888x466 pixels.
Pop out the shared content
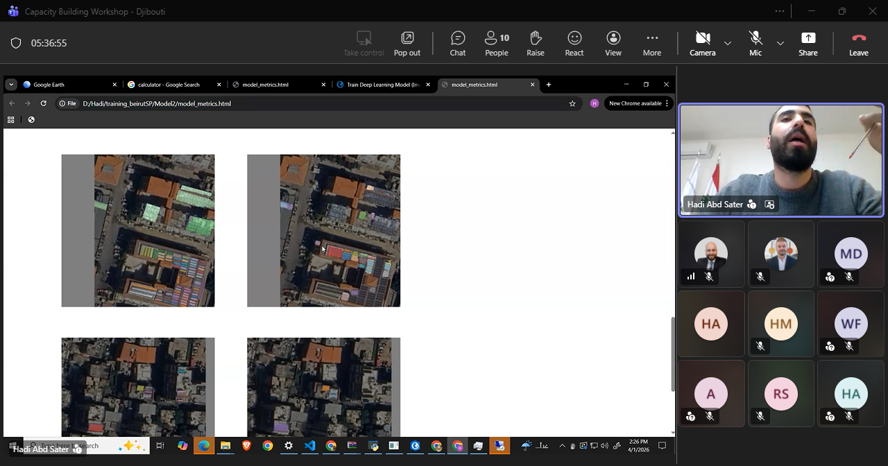click(407, 43)
